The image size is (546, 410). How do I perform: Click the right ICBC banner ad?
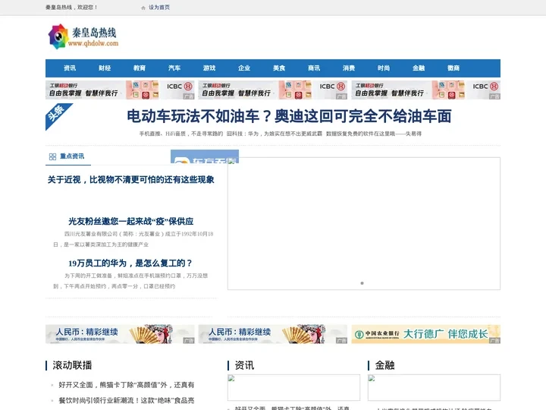(x=426, y=90)
